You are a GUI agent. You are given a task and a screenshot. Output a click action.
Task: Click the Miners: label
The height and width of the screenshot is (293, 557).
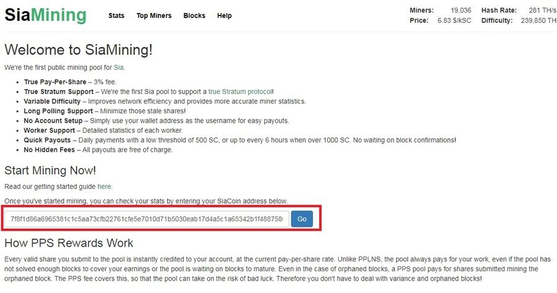coord(421,11)
